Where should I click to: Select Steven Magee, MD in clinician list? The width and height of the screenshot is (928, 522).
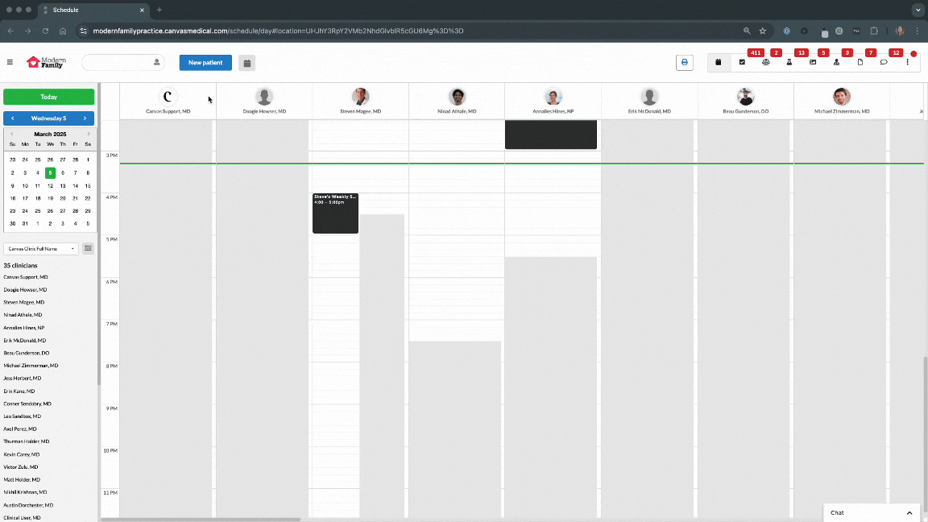24,302
